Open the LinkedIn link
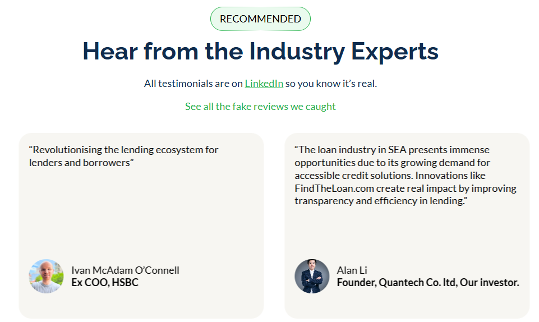The width and height of the screenshot is (539, 322). point(264,84)
